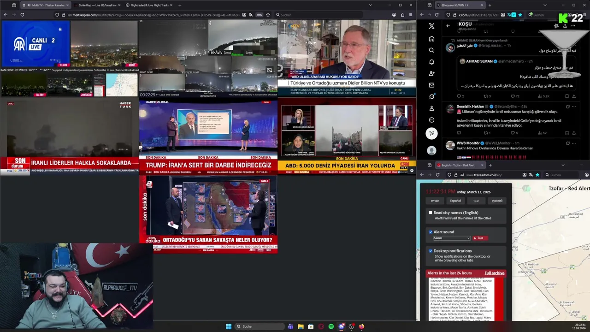The image size is (590, 332).
Task: Select the Haber Global news stream tile
Action: point(208,136)
